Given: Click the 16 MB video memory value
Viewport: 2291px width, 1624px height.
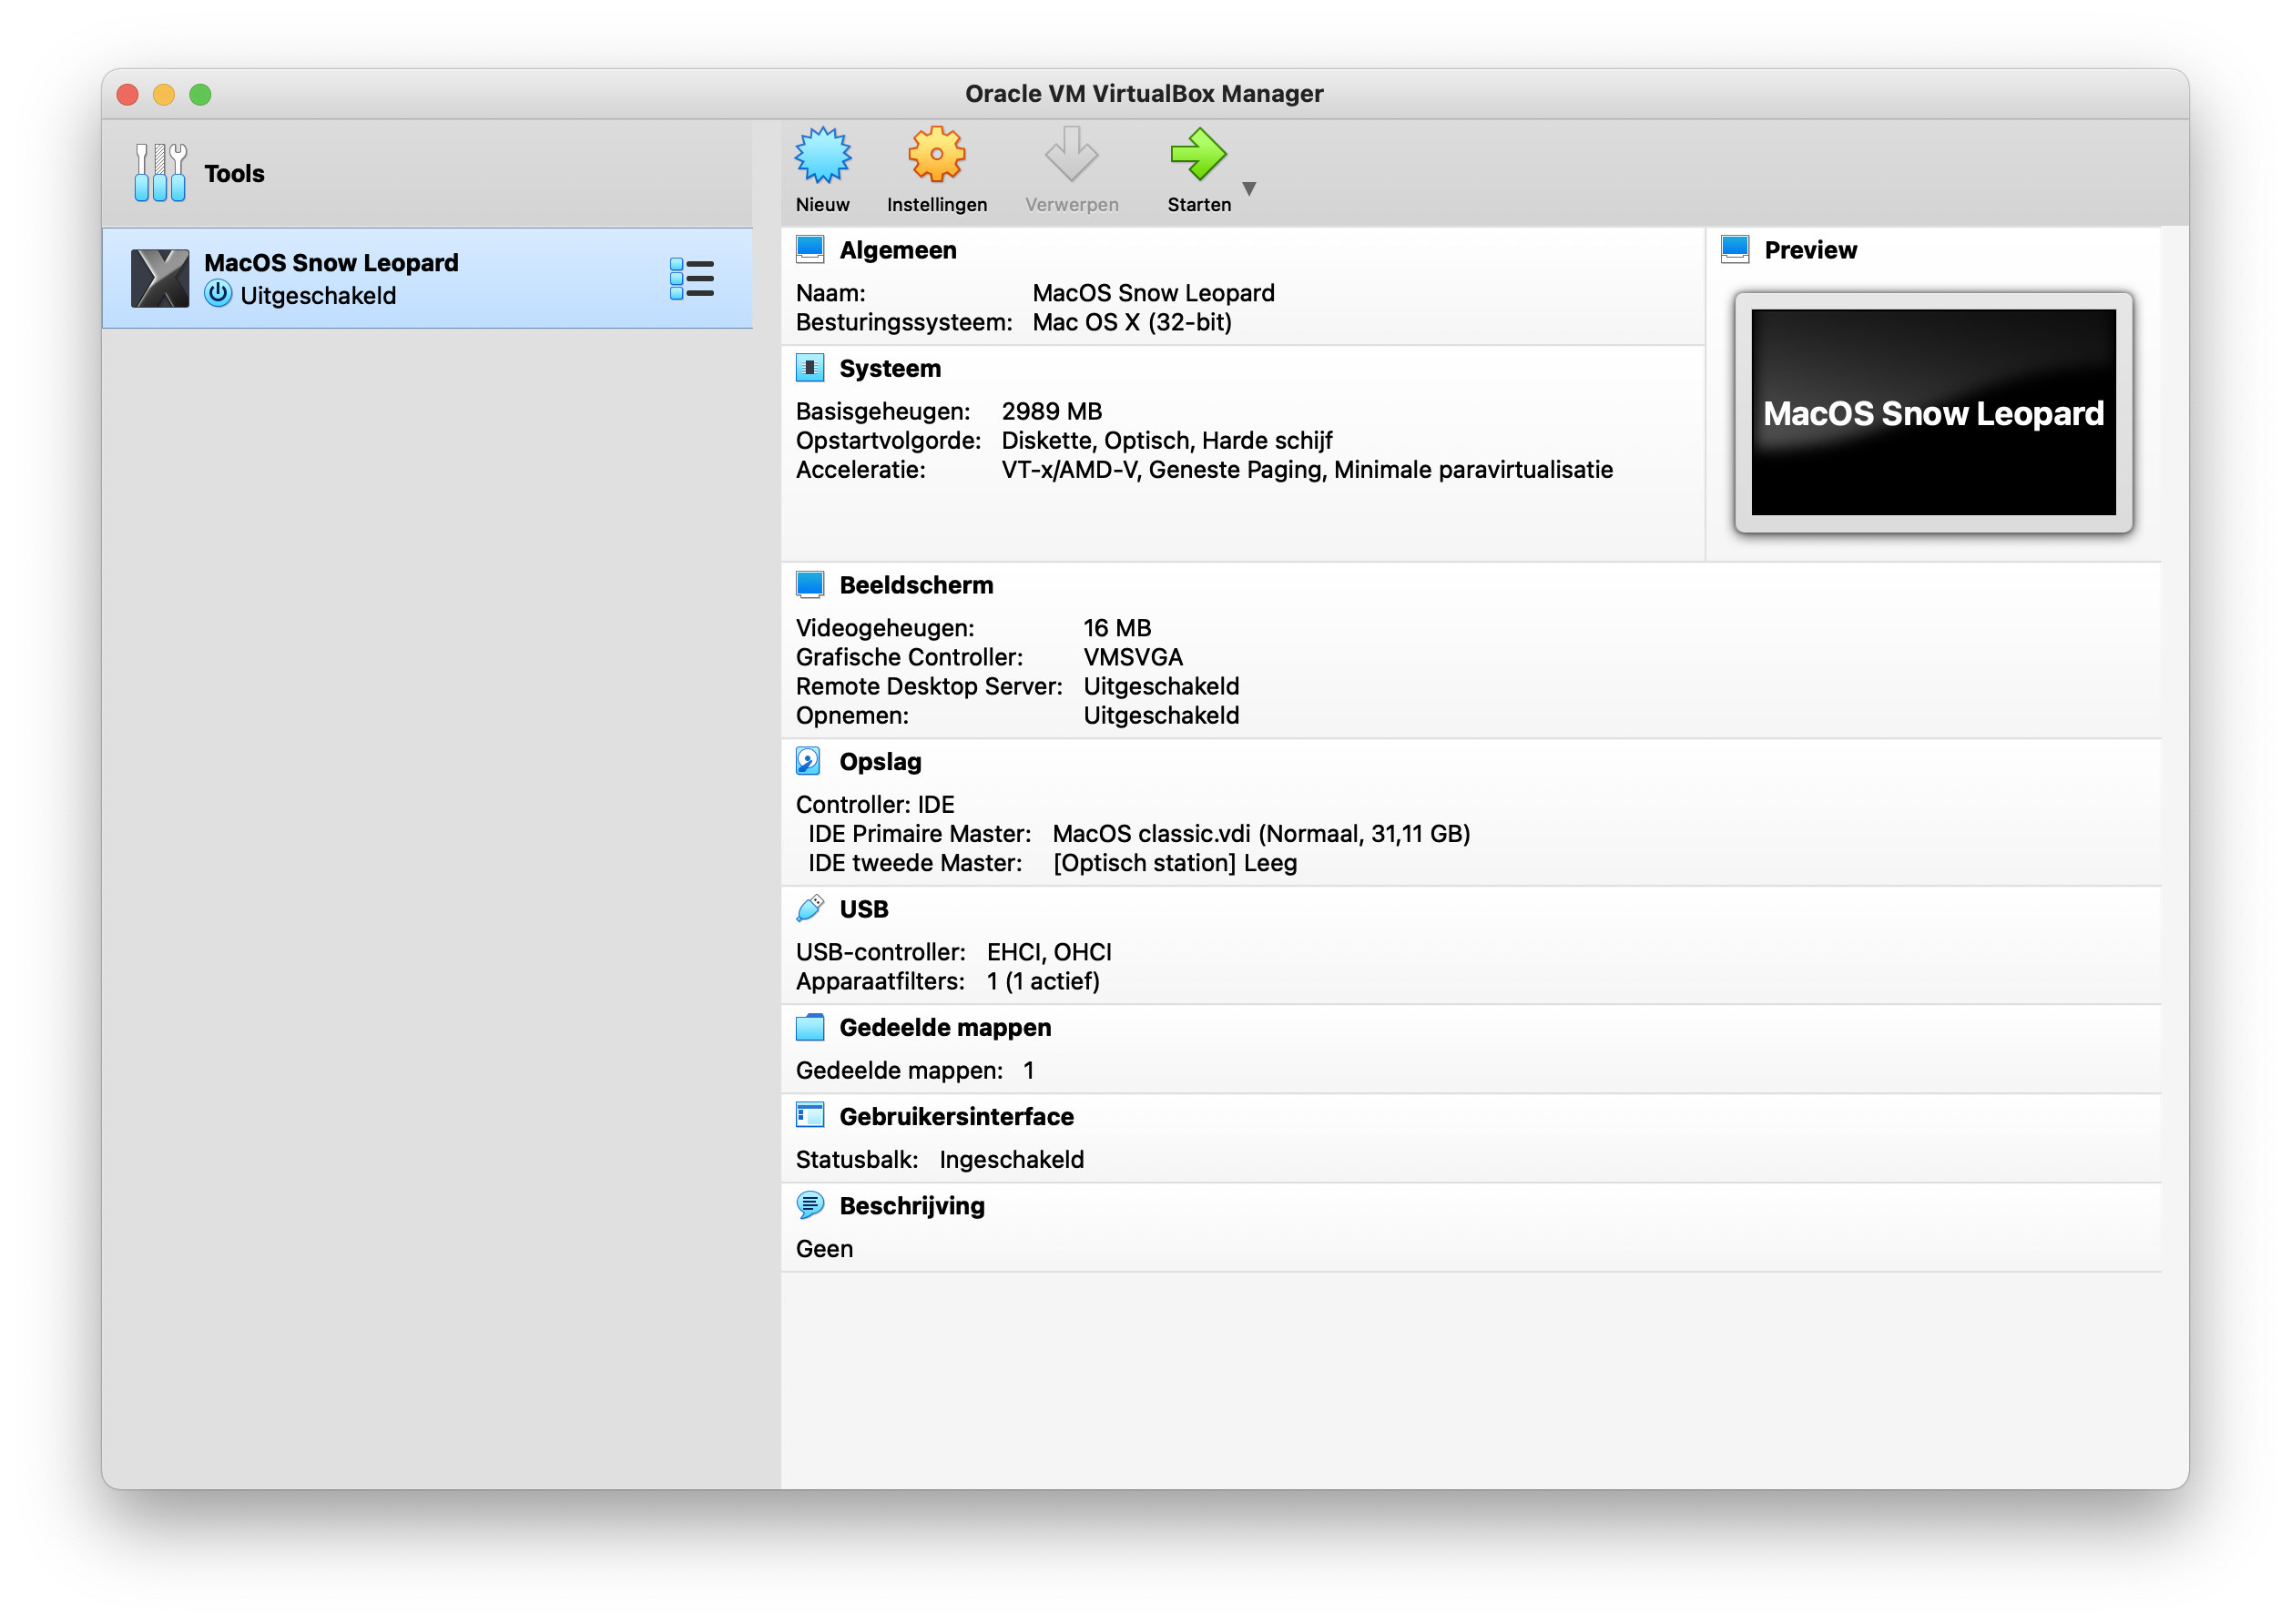Looking at the screenshot, I should (x=1117, y=628).
